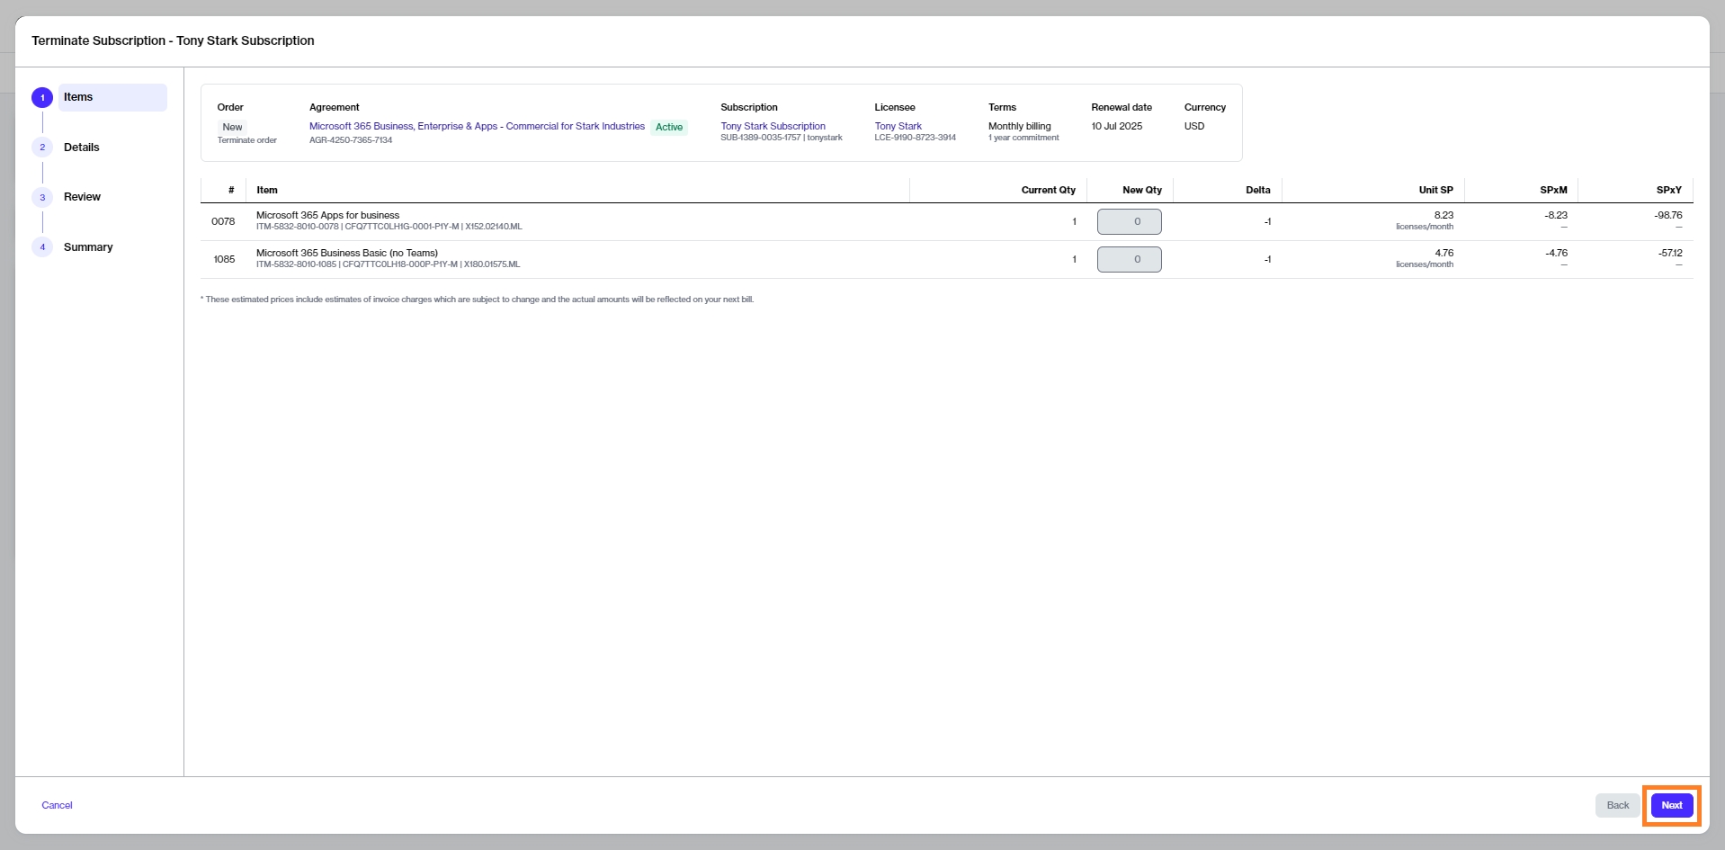Open the Microsoft 365 Business agreement link
Image resolution: width=1725 pixels, height=850 pixels.
pyautogui.click(x=477, y=127)
